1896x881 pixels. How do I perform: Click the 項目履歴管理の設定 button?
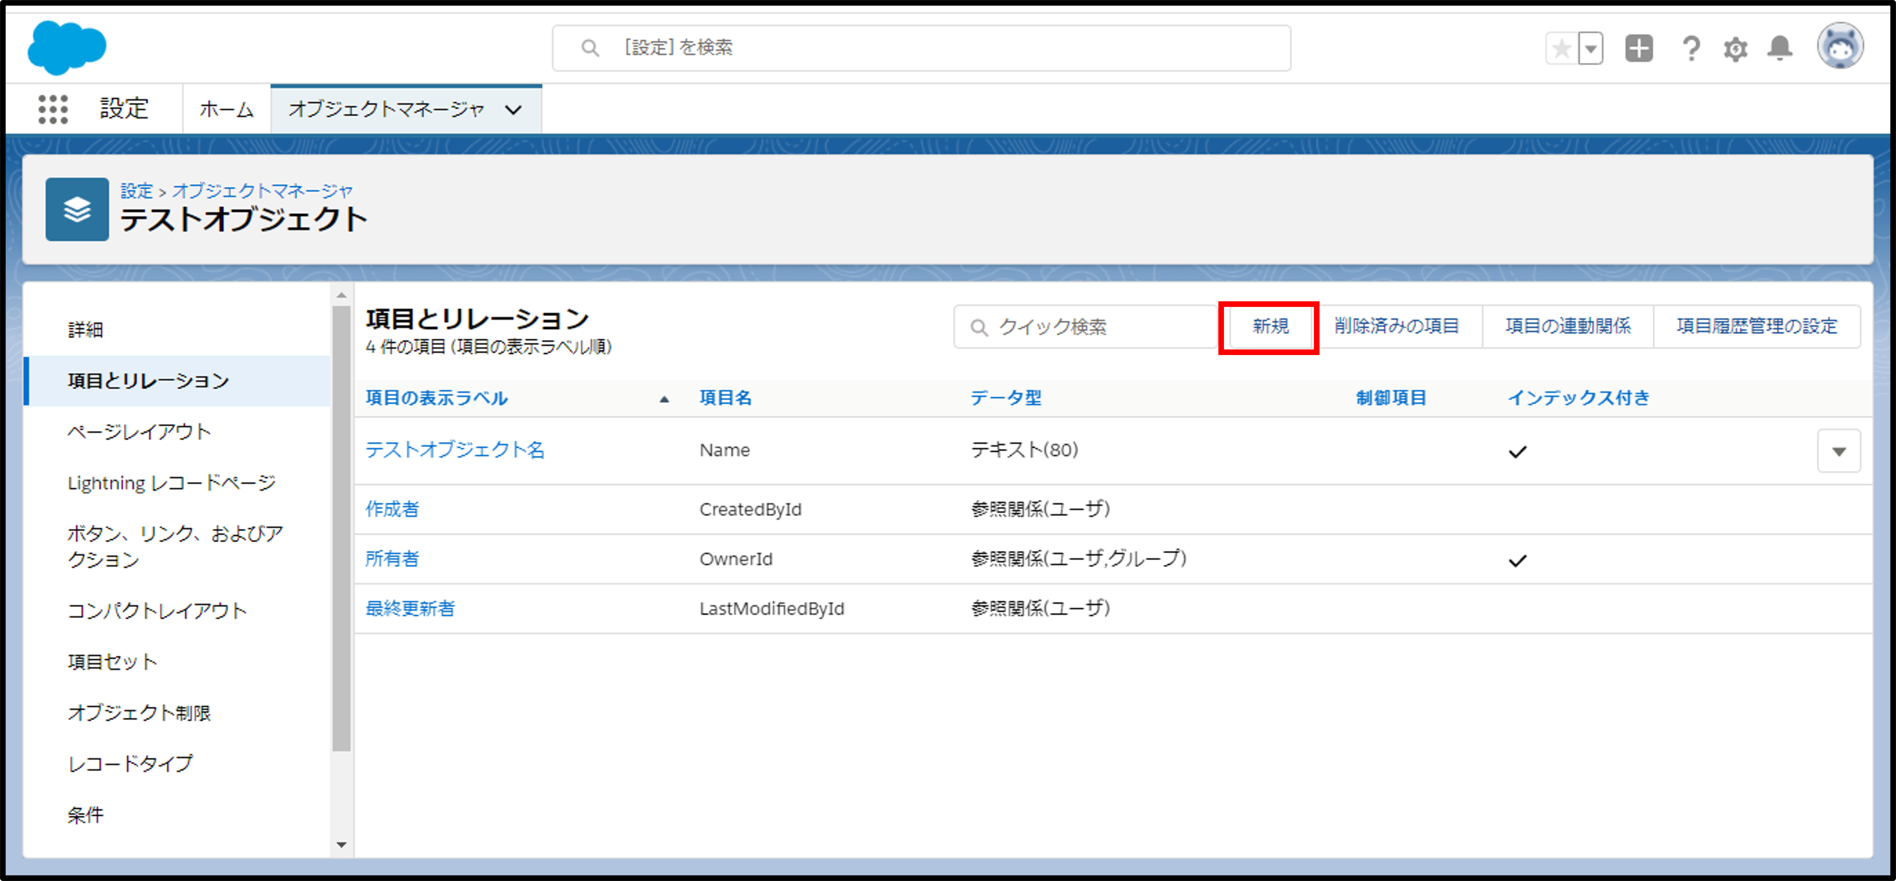[x=1756, y=327]
